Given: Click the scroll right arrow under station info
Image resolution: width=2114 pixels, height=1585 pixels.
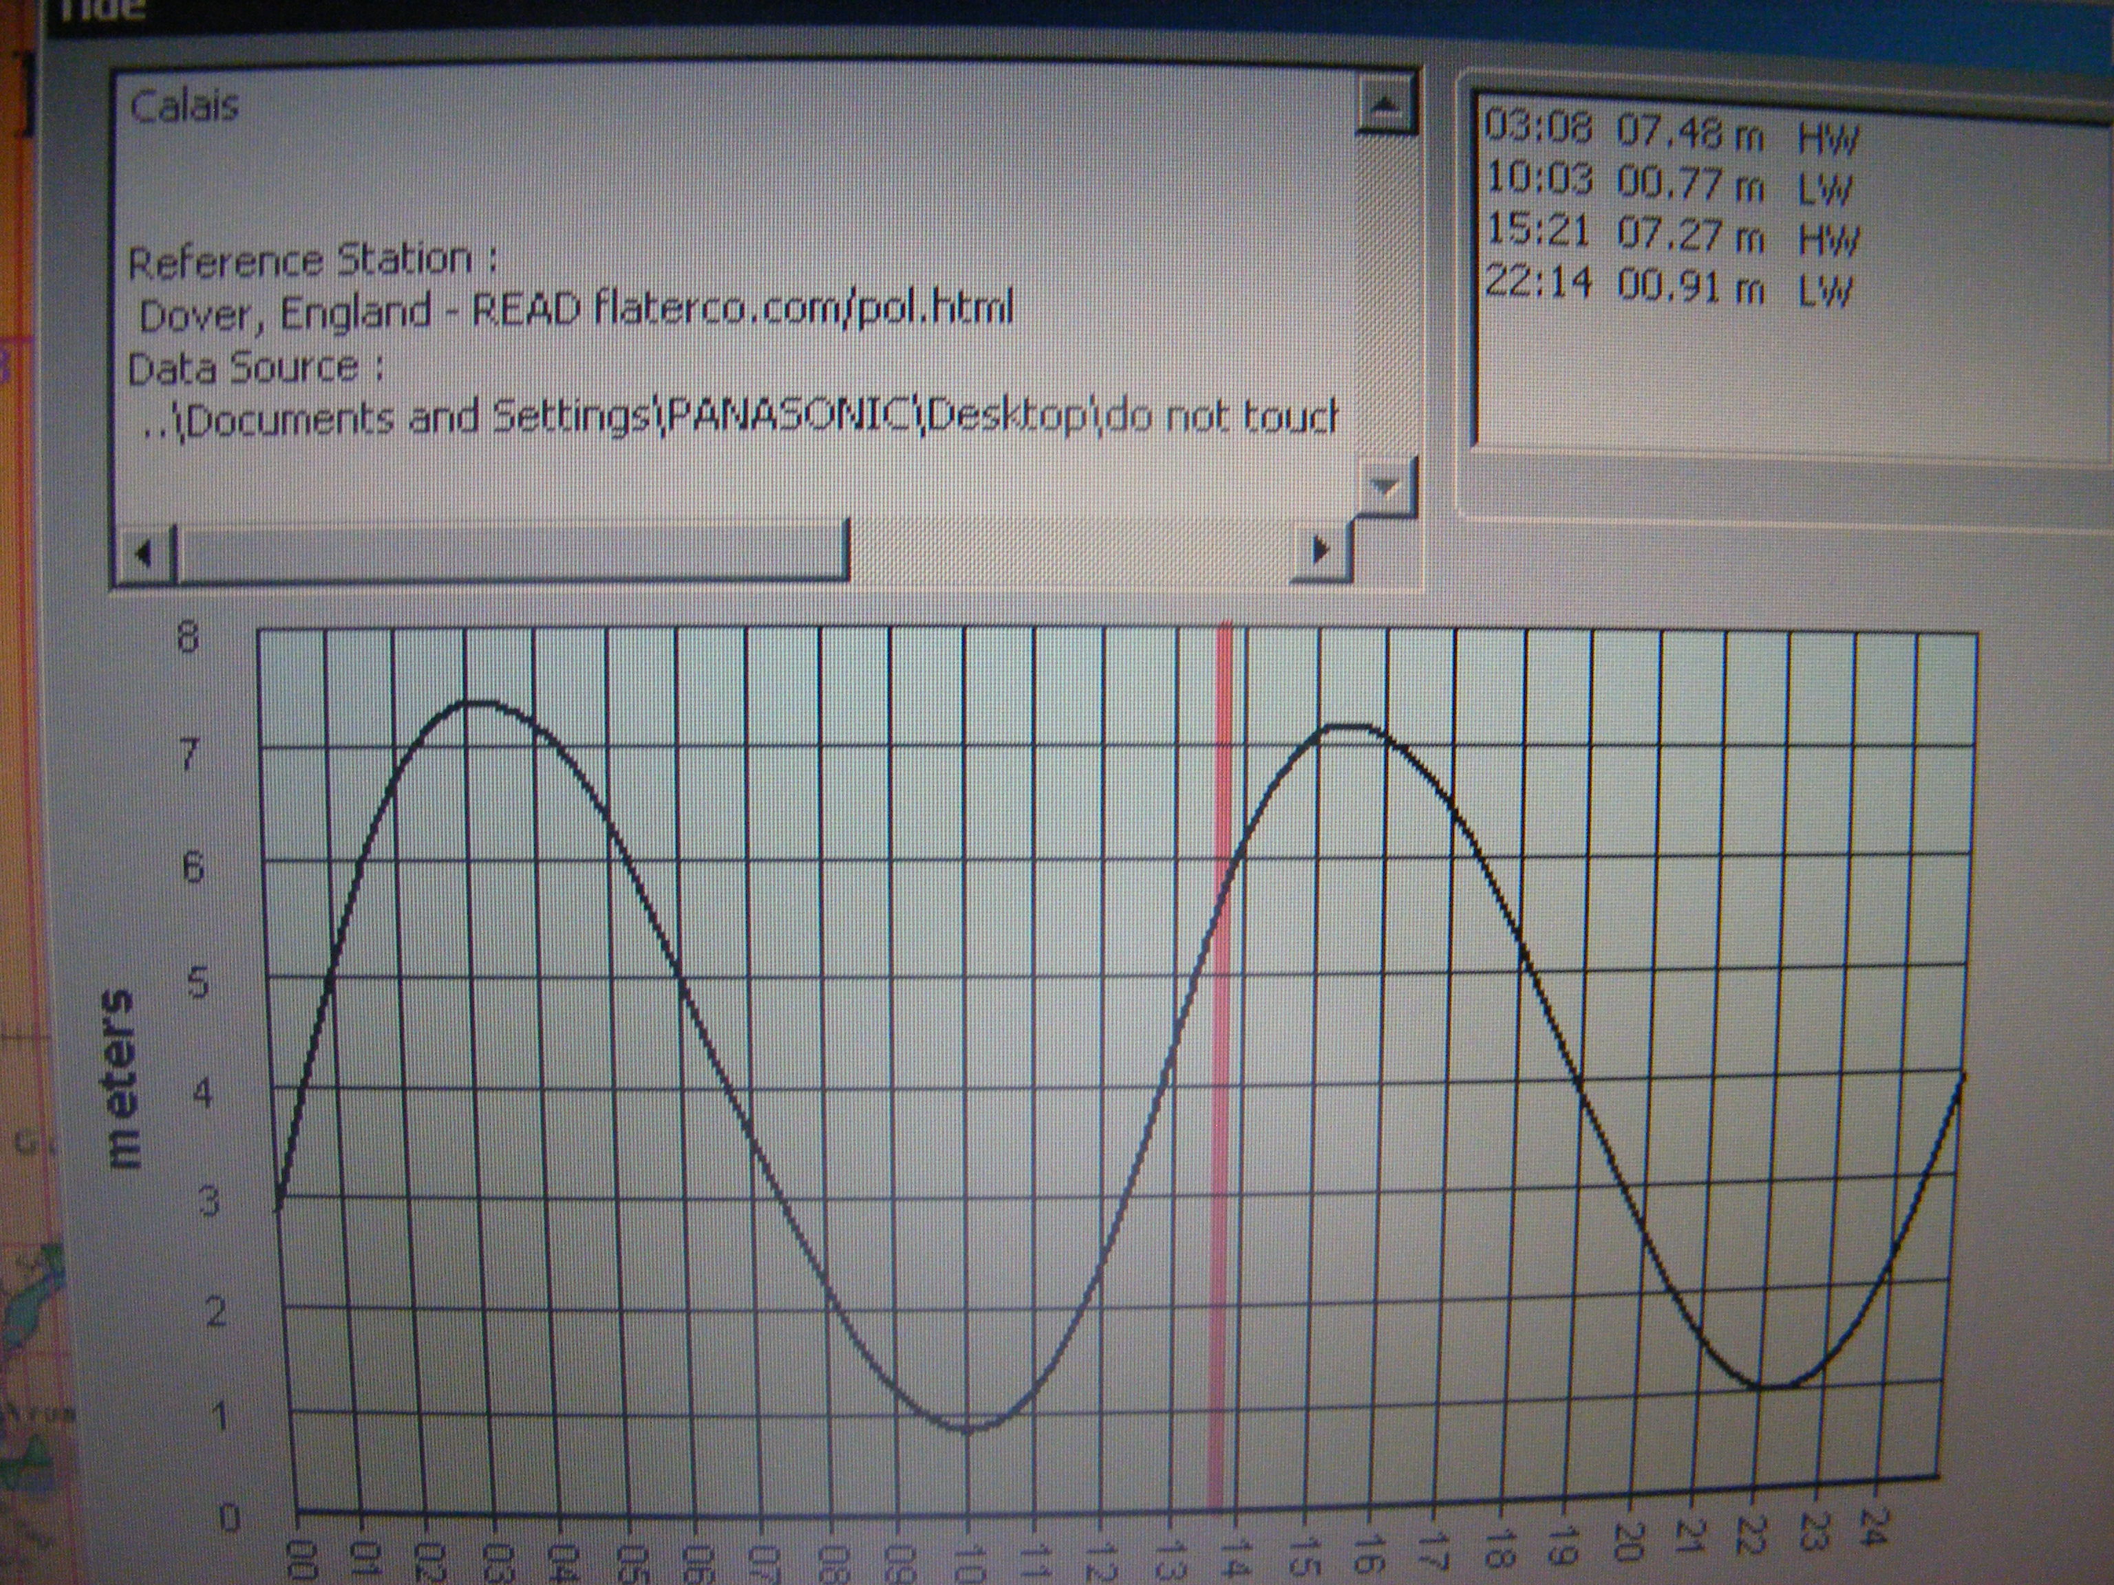Looking at the screenshot, I should (x=1321, y=550).
